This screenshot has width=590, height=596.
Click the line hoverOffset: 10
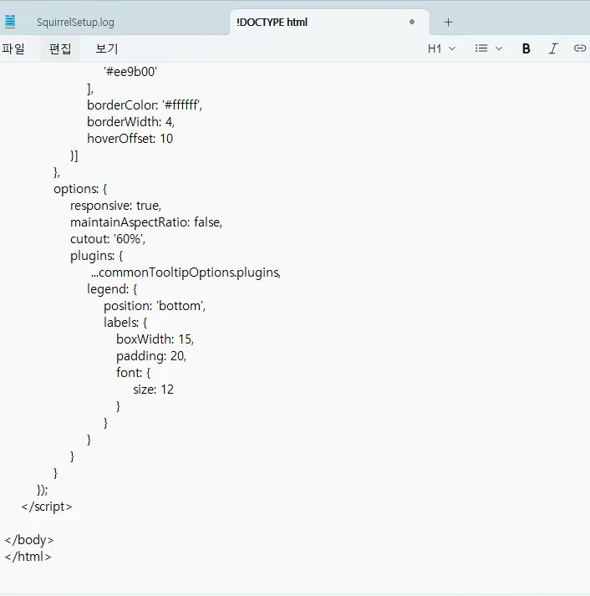pyautogui.click(x=130, y=139)
